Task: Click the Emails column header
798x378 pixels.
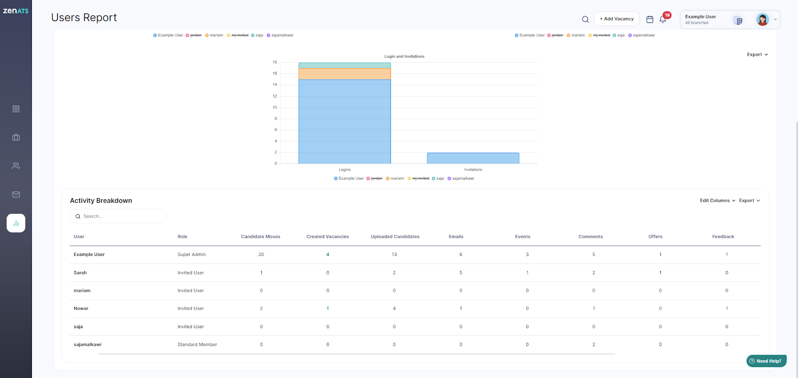Action: 456,237
